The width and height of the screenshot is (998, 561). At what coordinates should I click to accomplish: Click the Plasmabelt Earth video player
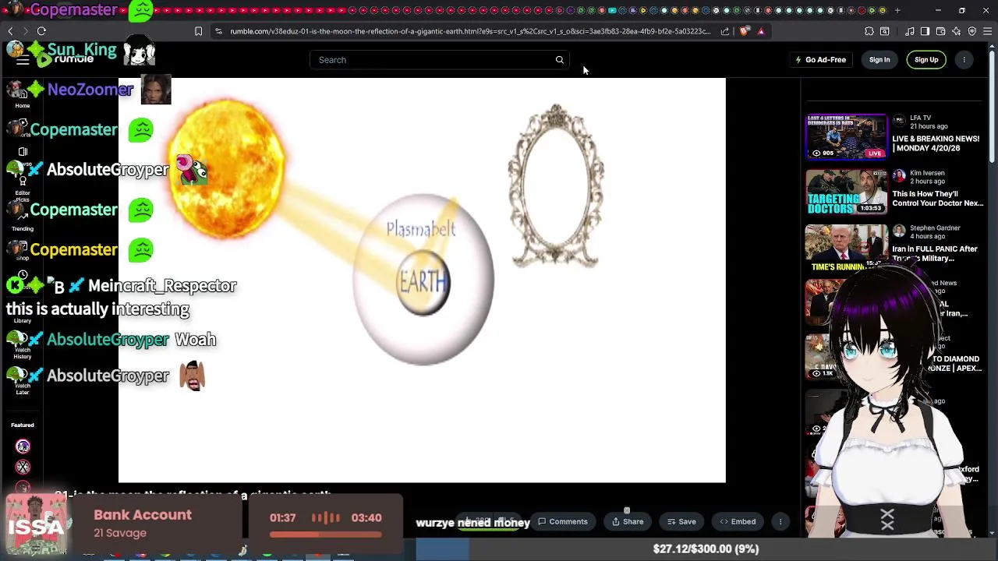[422, 280]
